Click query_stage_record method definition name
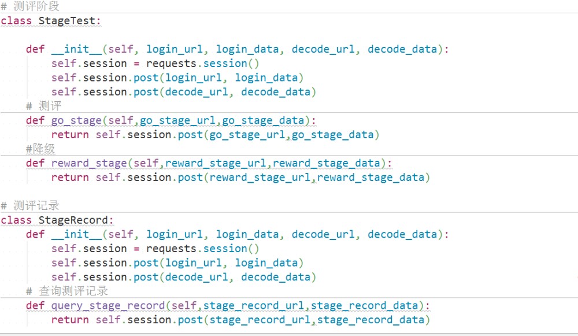578x336 pixels. pyautogui.click(x=108, y=306)
